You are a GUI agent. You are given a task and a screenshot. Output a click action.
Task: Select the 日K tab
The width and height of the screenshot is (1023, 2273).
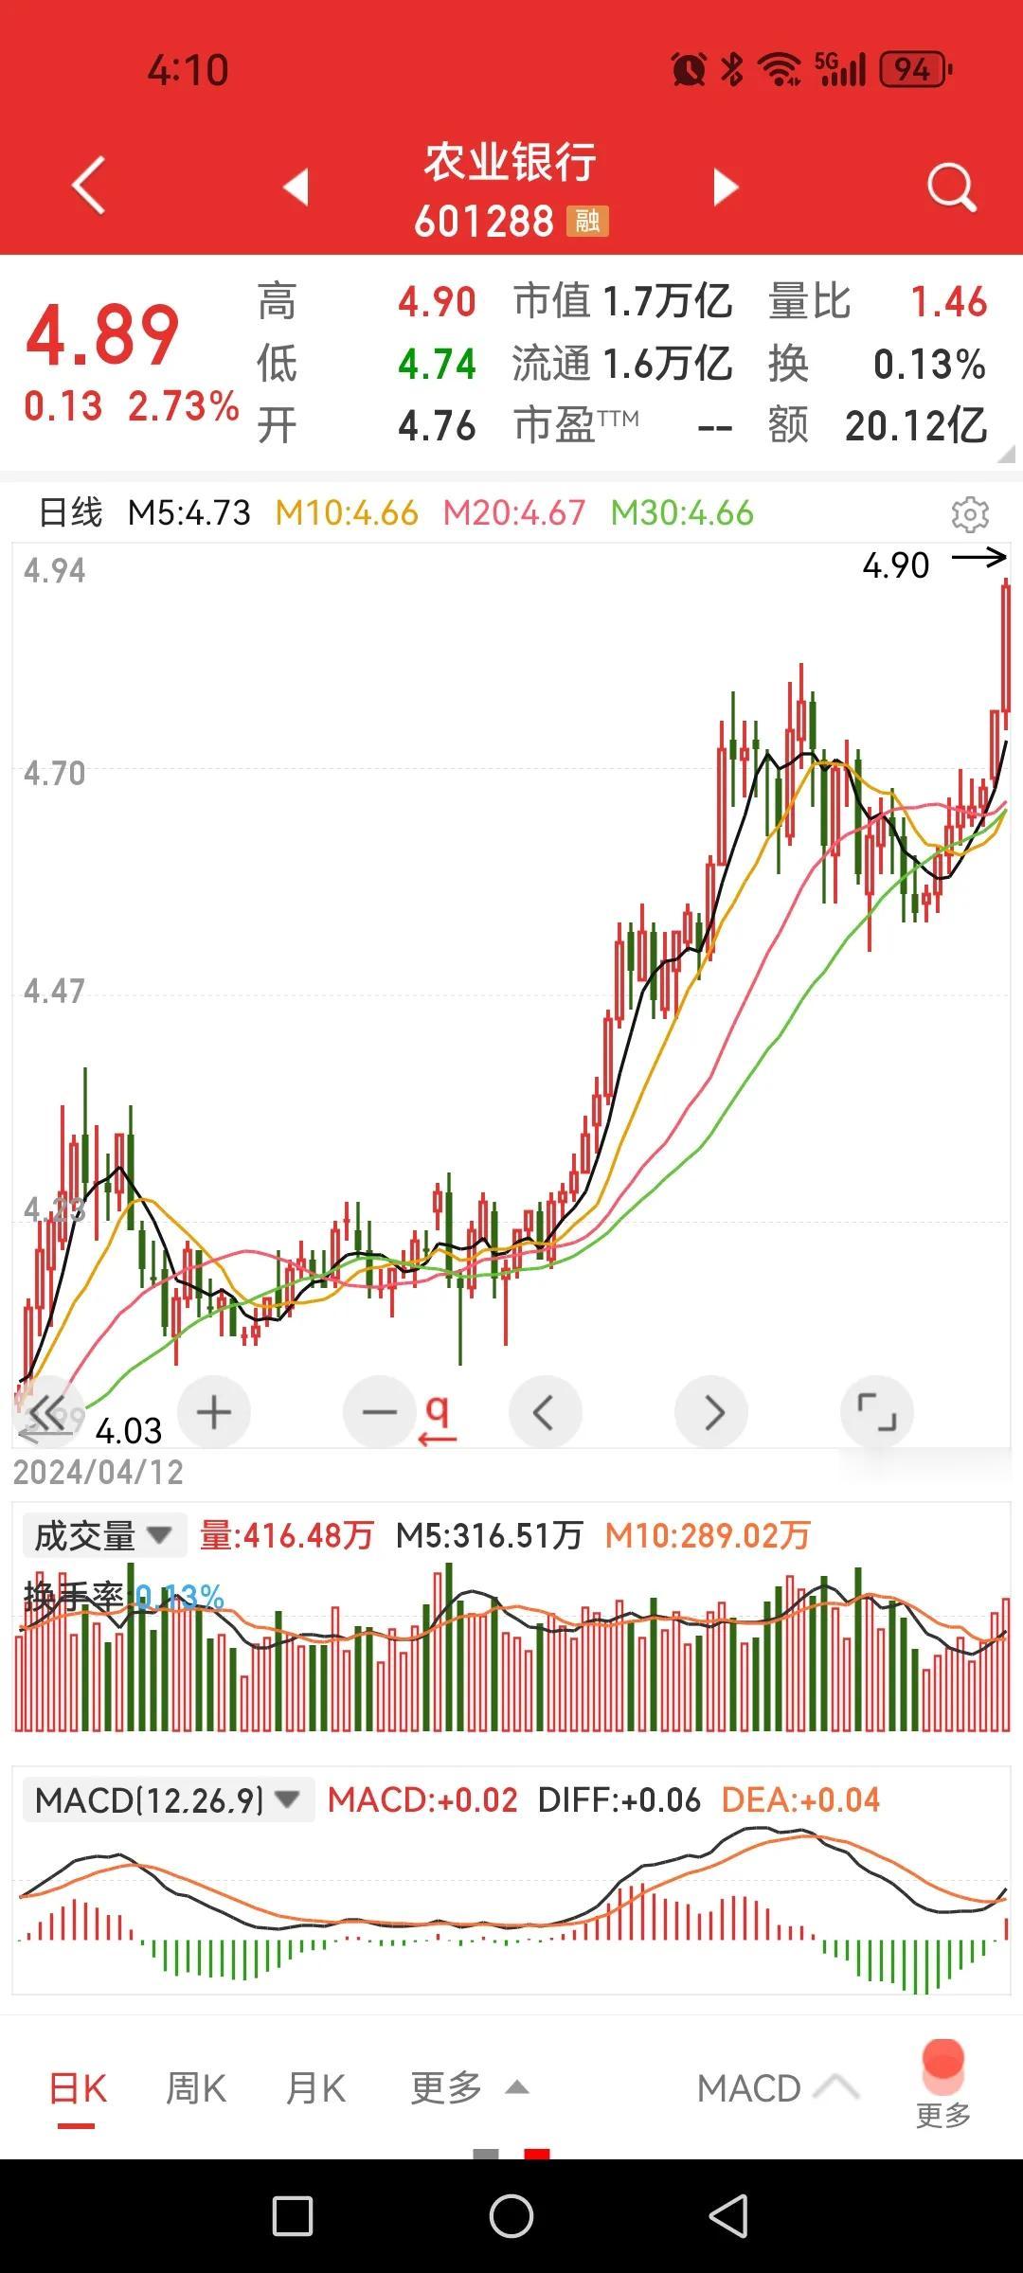(78, 2089)
